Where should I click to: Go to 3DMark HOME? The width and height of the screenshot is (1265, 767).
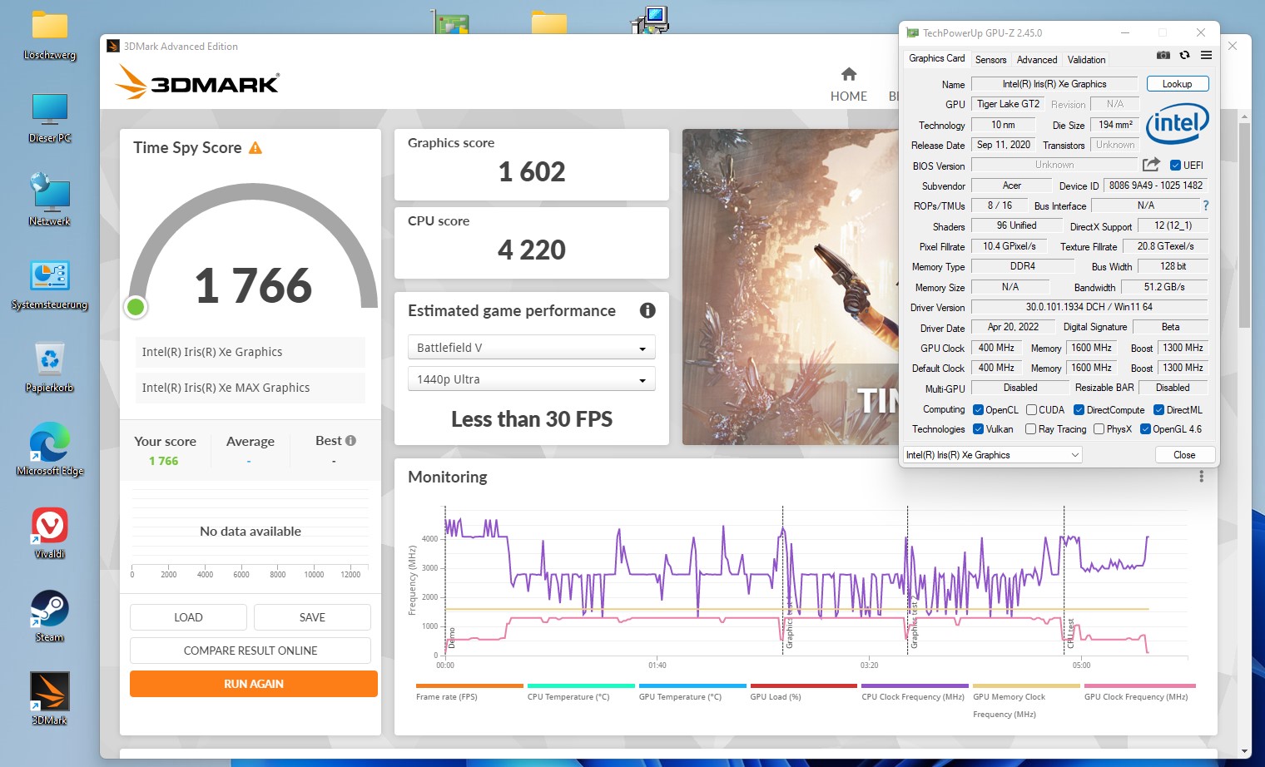pos(849,85)
